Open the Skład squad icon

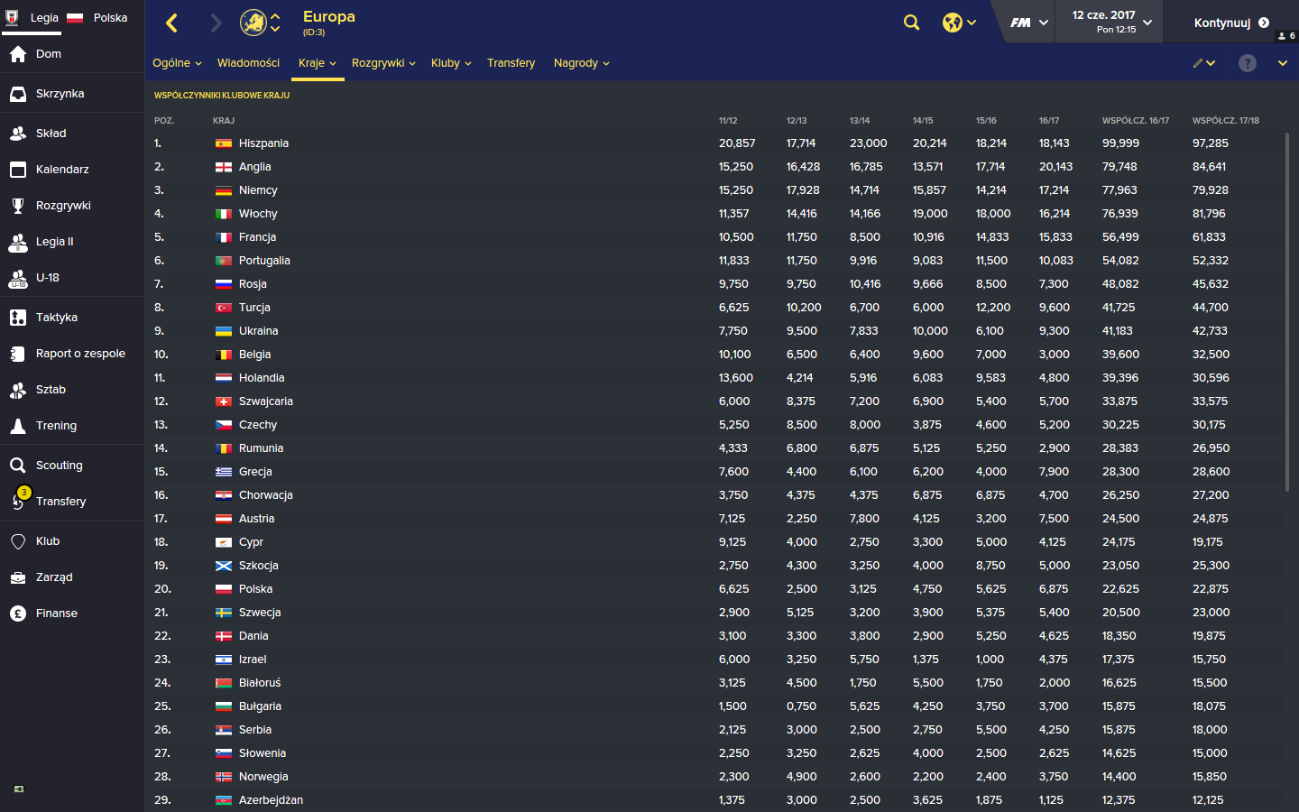point(18,134)
